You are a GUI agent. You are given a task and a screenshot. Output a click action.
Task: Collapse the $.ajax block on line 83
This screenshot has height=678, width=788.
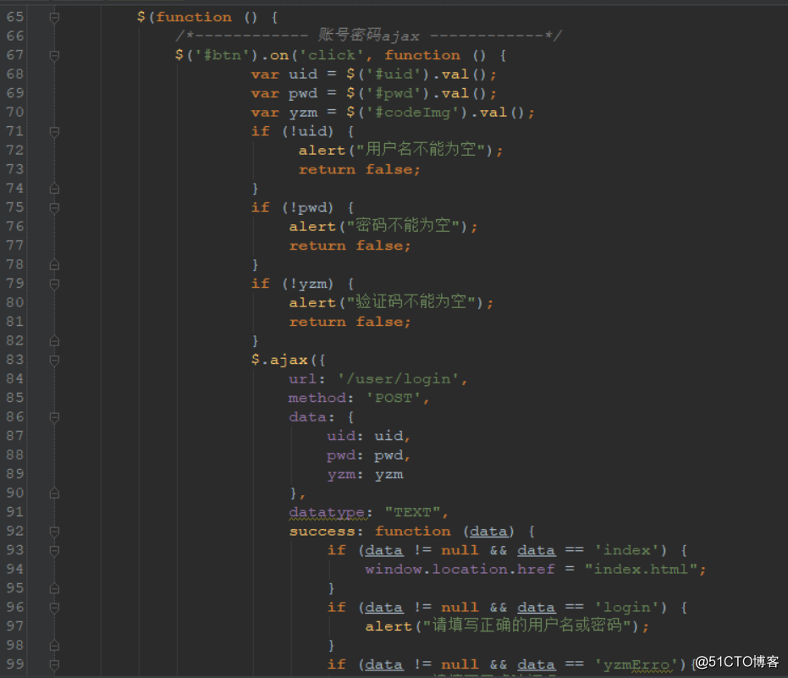[x=54, y=361]
